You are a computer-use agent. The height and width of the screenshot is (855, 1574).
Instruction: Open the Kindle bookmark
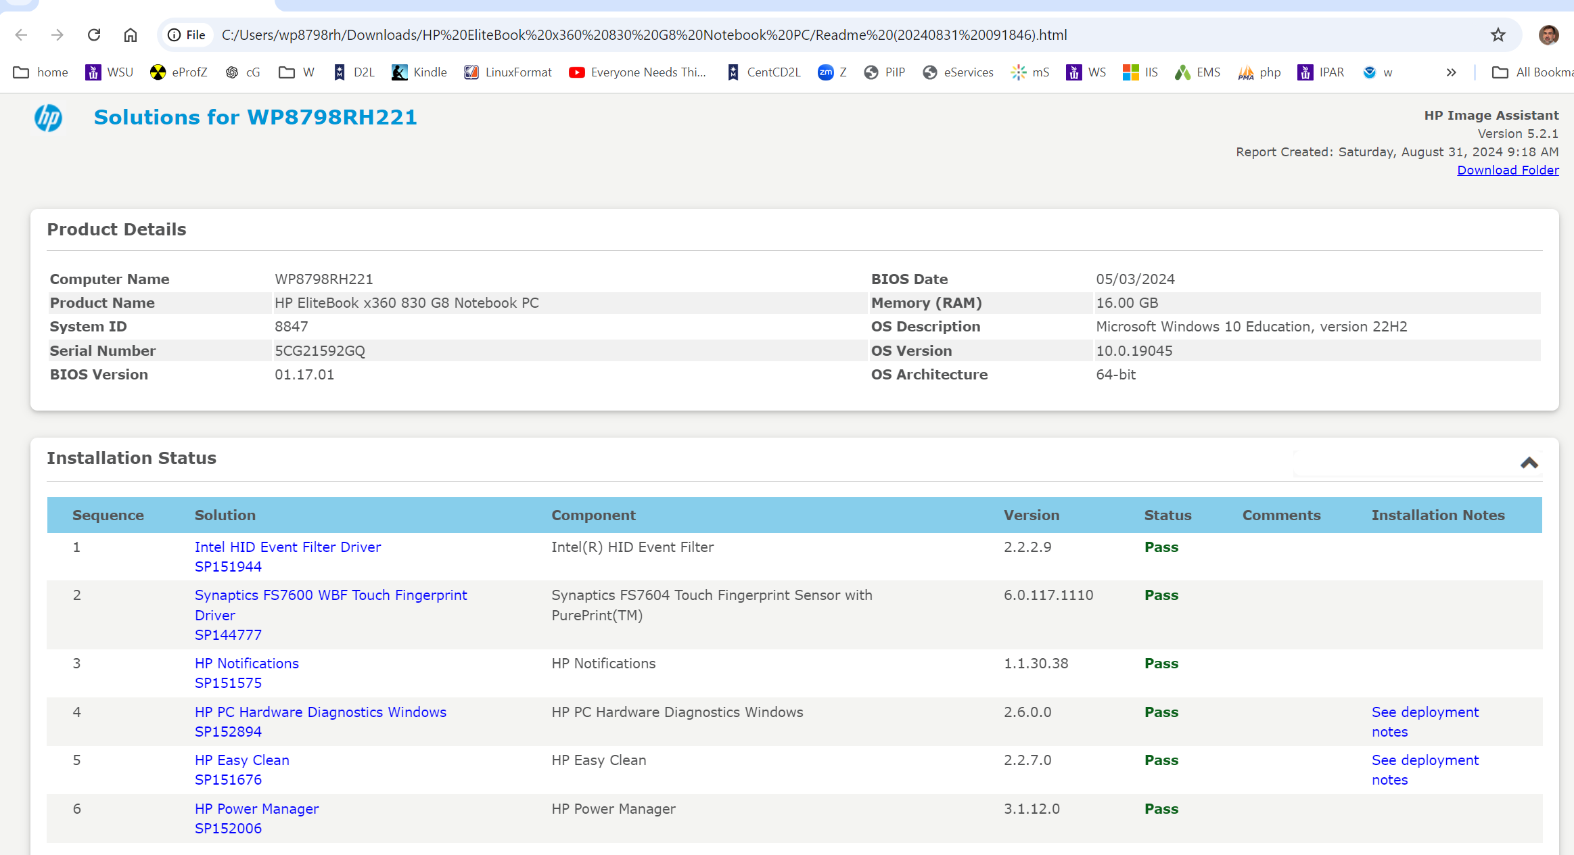(419, 72)
